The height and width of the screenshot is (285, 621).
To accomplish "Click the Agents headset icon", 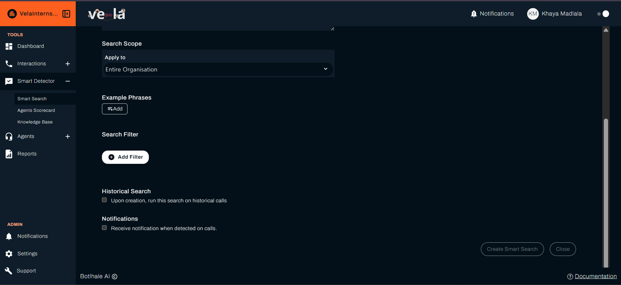I will click(9, 136).
